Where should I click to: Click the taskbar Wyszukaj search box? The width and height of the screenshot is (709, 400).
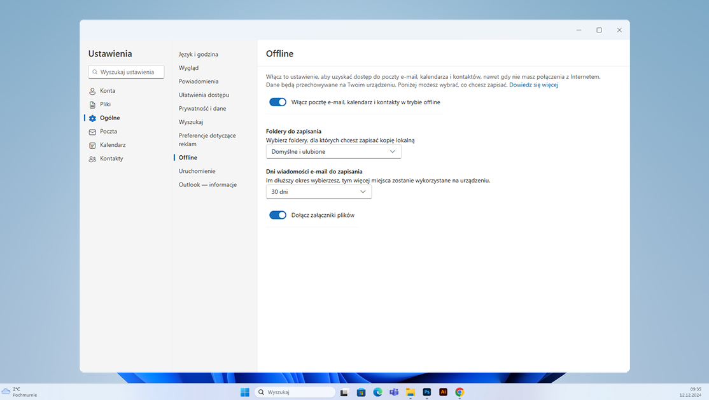[295, 392]
